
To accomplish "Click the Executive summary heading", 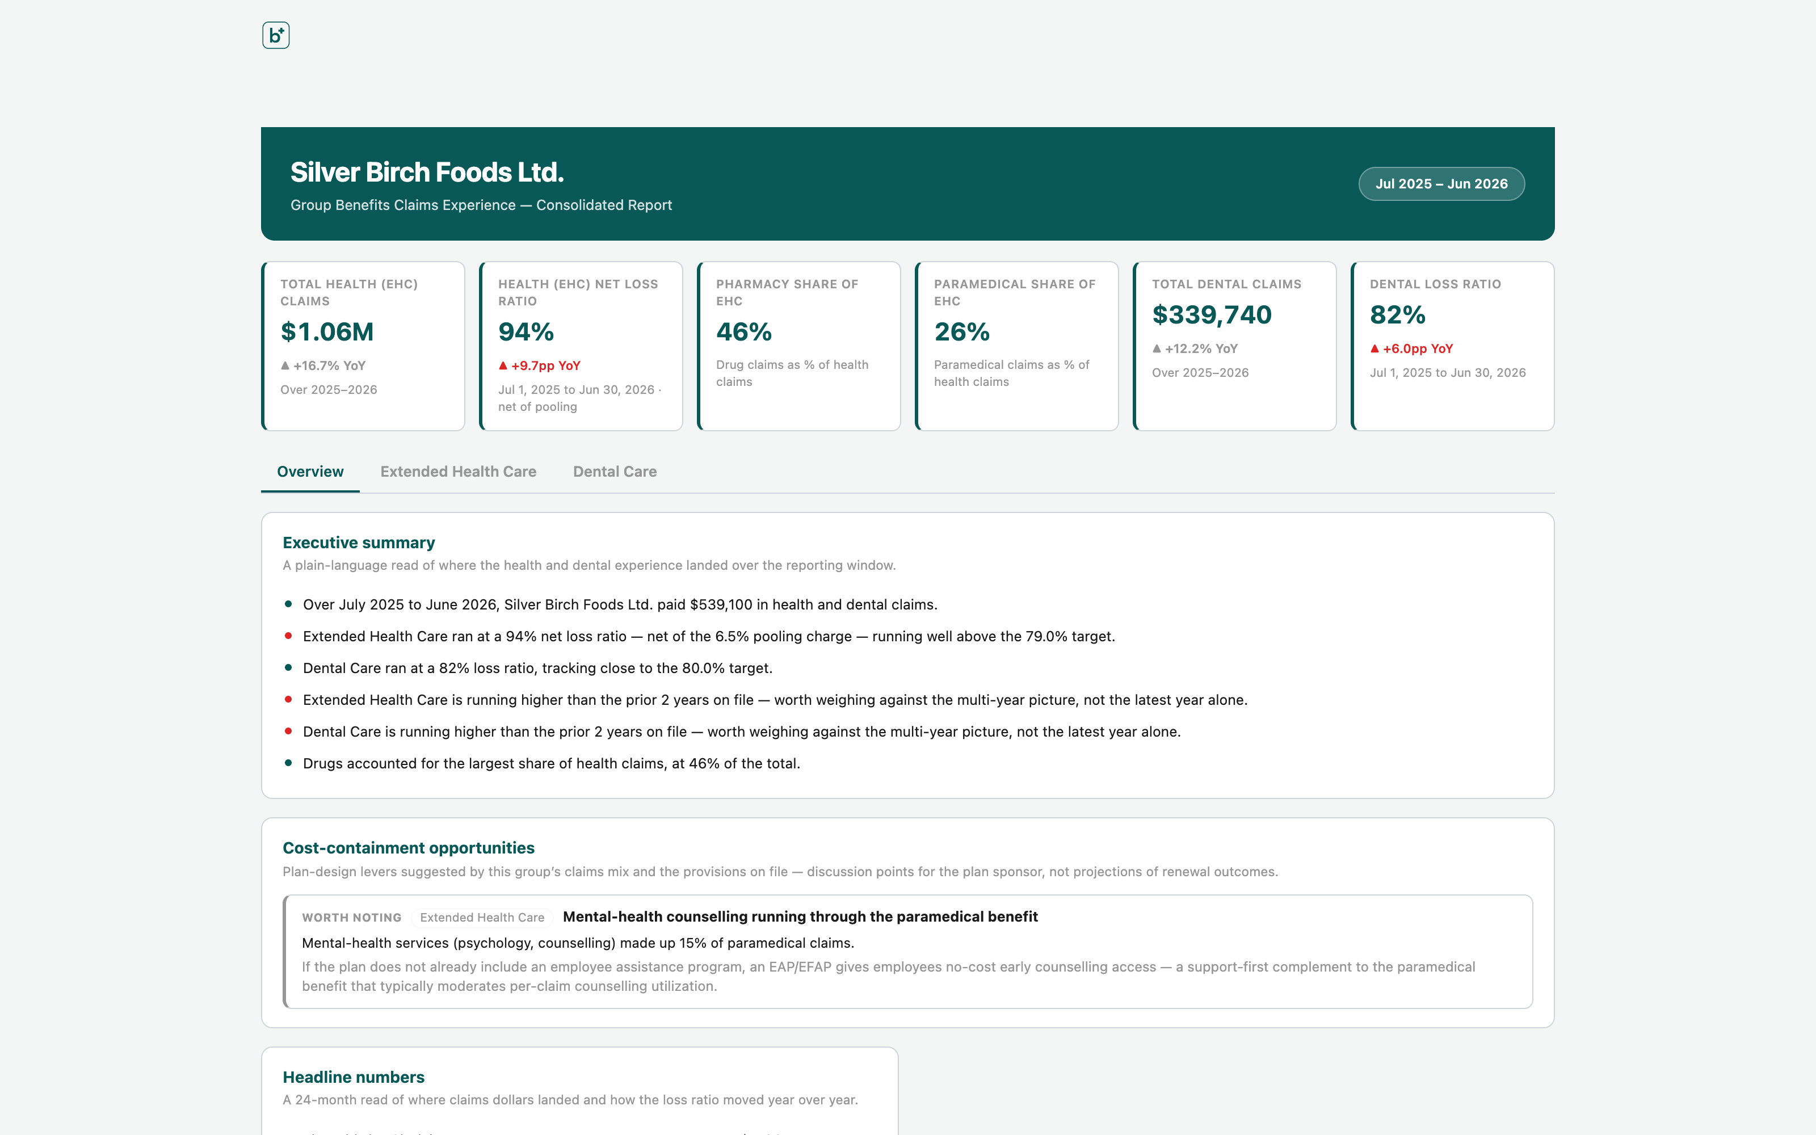I will (x=359, y=543).
